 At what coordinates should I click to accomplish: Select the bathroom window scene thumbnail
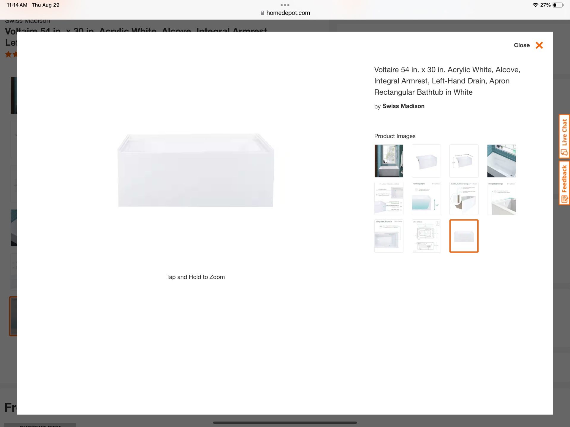[389, 161]
